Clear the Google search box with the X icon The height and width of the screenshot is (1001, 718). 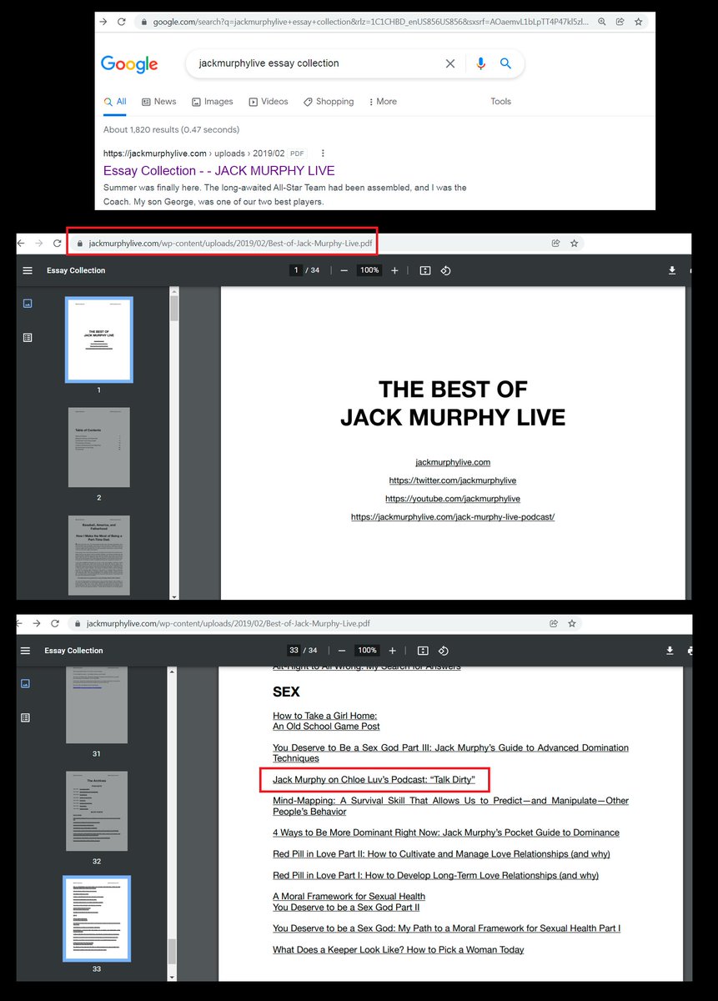tap(450, 63)
